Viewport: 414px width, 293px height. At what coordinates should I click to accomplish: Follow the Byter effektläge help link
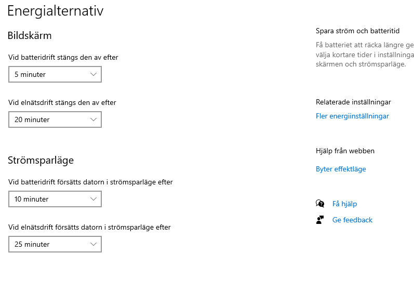(341, 169)
